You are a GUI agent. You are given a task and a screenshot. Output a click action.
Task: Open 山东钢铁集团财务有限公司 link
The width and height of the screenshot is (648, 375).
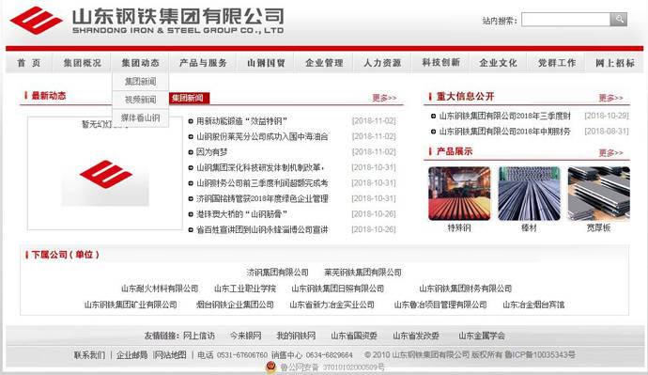pos(465,289)
